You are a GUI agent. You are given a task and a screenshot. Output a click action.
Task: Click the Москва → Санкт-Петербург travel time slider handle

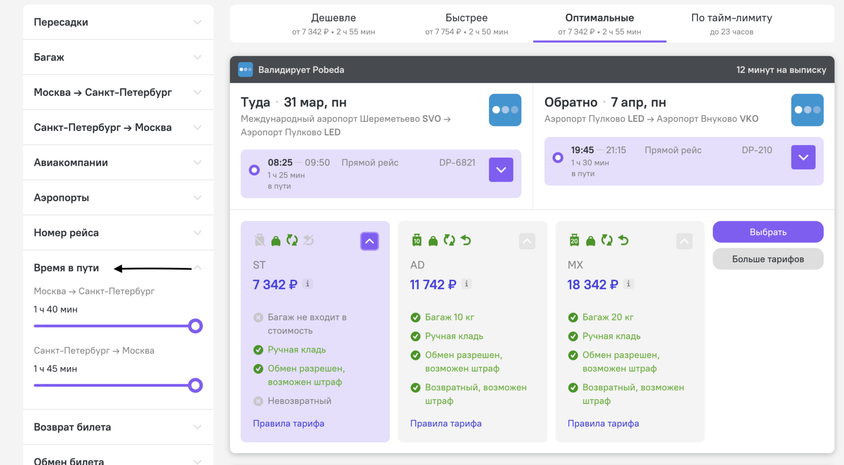click(x=195, y=326)
